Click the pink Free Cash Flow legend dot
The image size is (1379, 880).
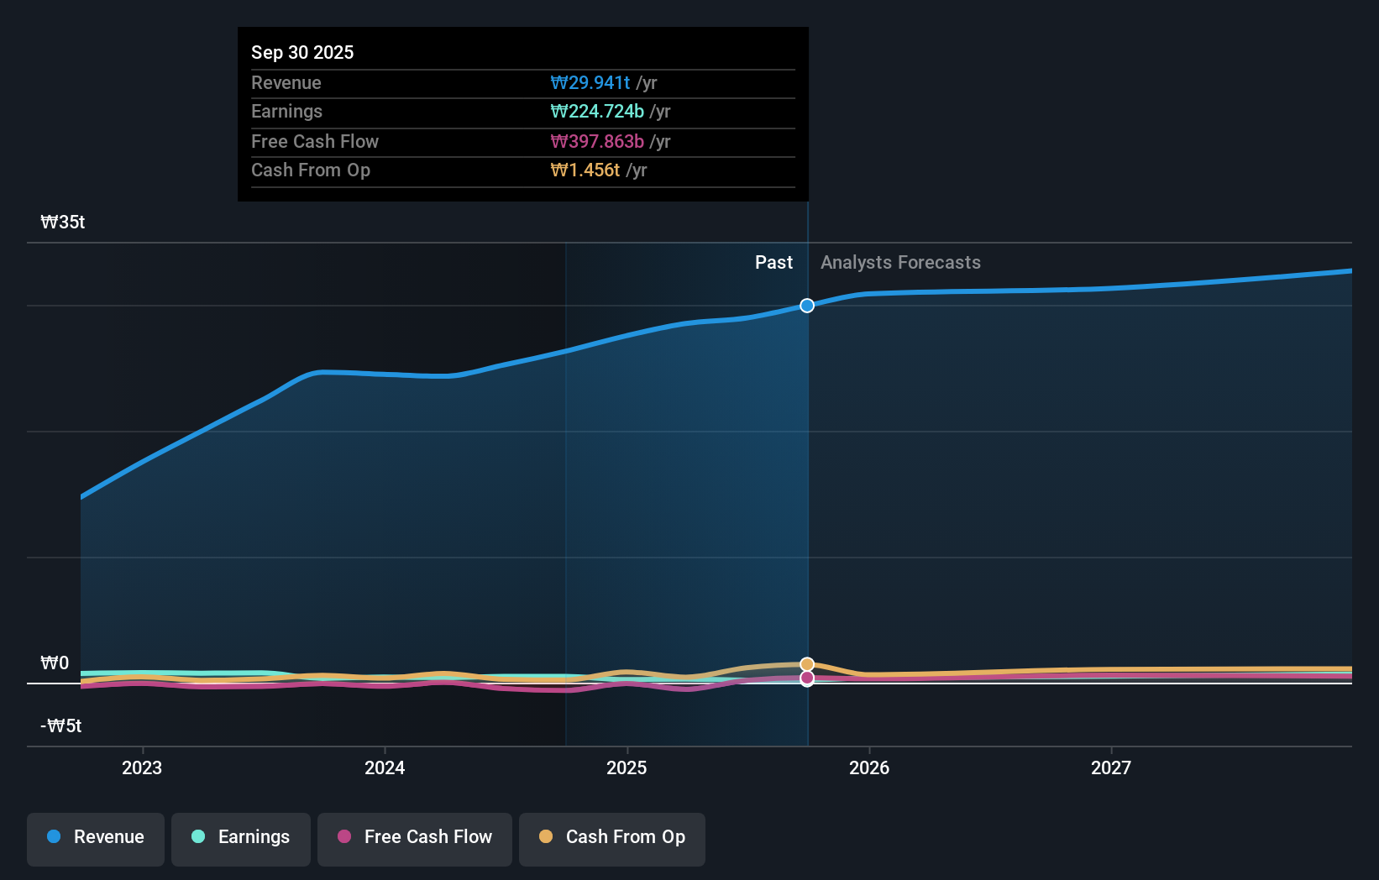click(x=344, y=837)
